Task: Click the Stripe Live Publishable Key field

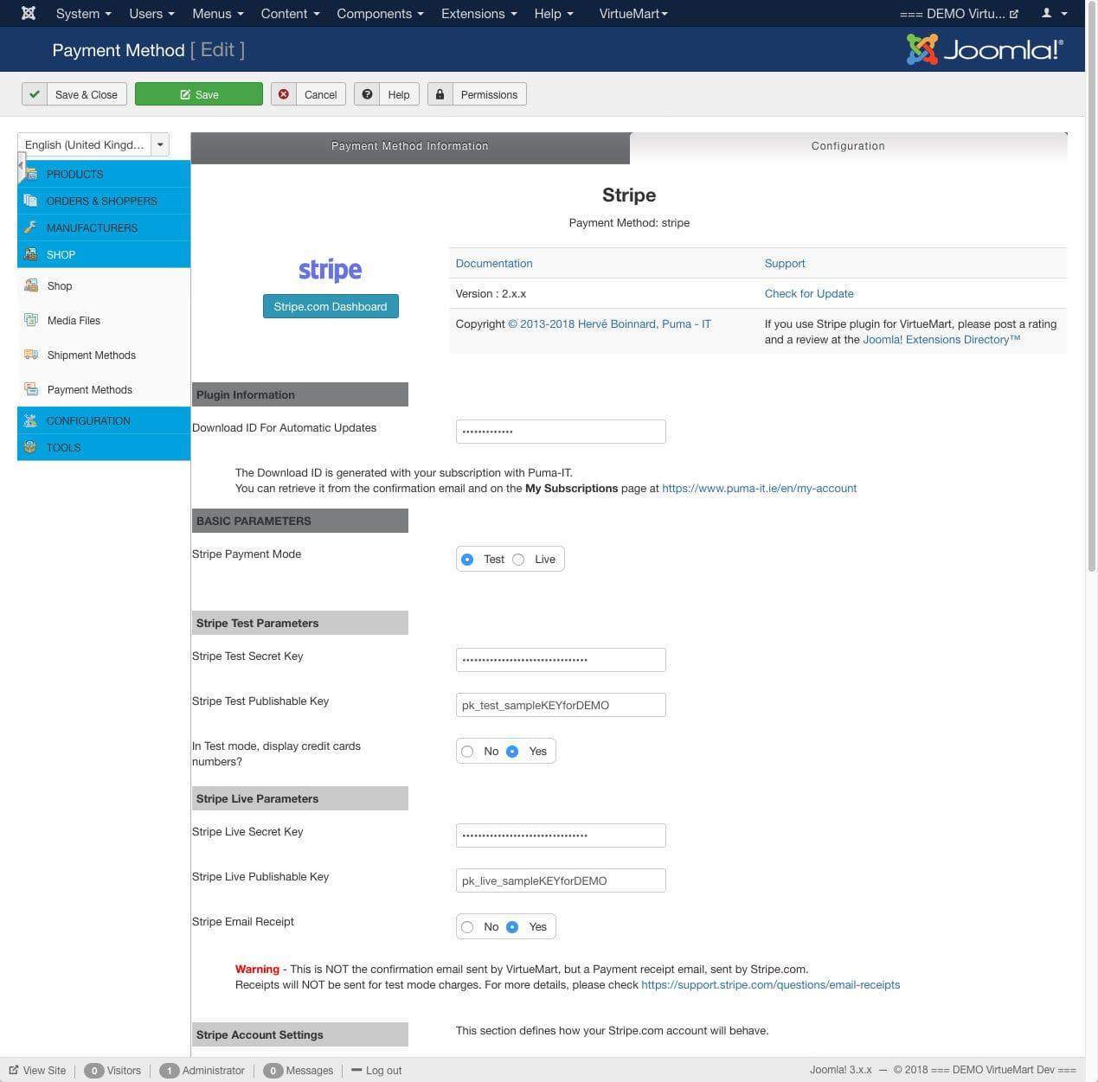Action: [561, 880]
